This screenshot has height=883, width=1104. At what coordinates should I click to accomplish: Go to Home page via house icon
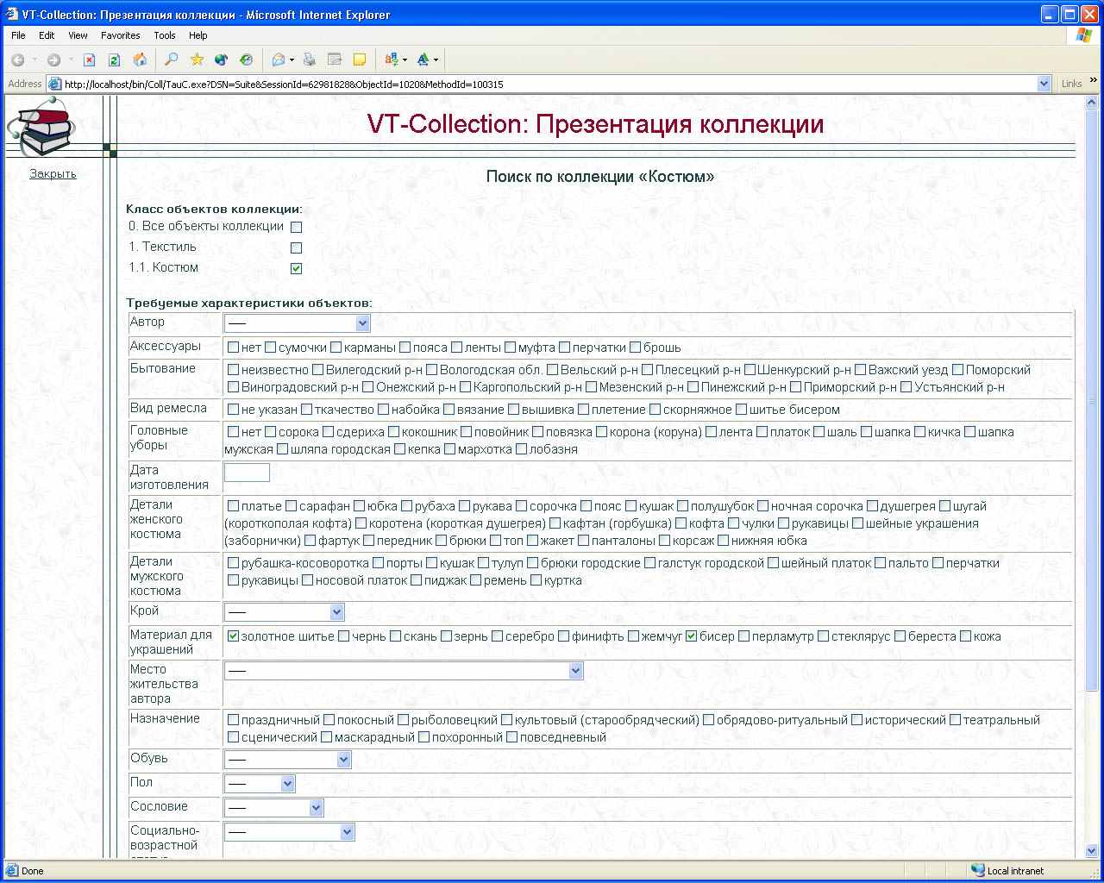(x=140, y=59)
